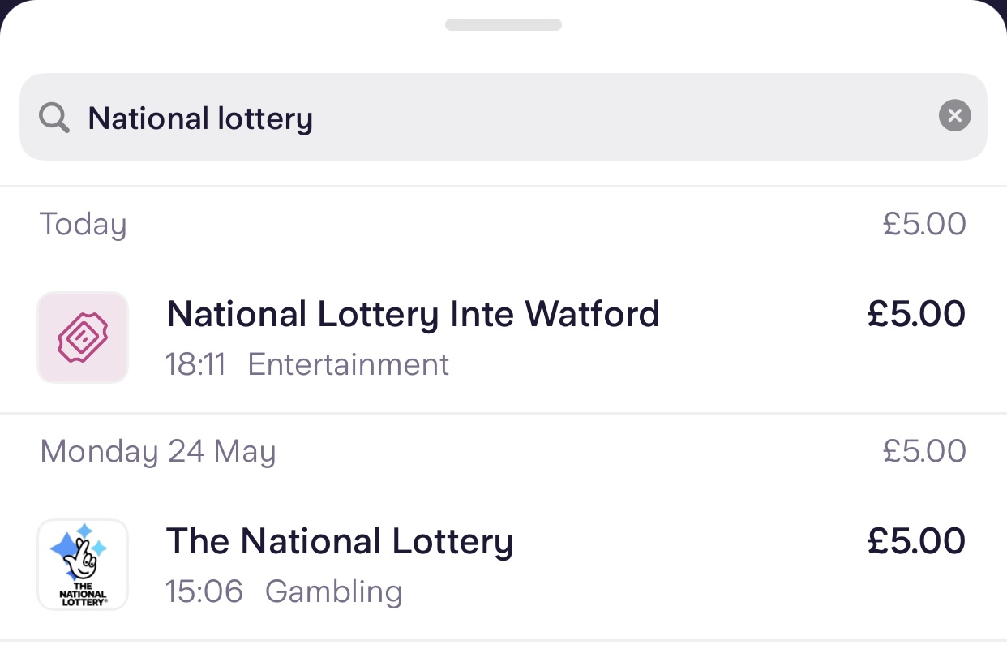Screen dimensions: 1007x645
Task: Tap the 18:11 transaction time
Action: 195,365
